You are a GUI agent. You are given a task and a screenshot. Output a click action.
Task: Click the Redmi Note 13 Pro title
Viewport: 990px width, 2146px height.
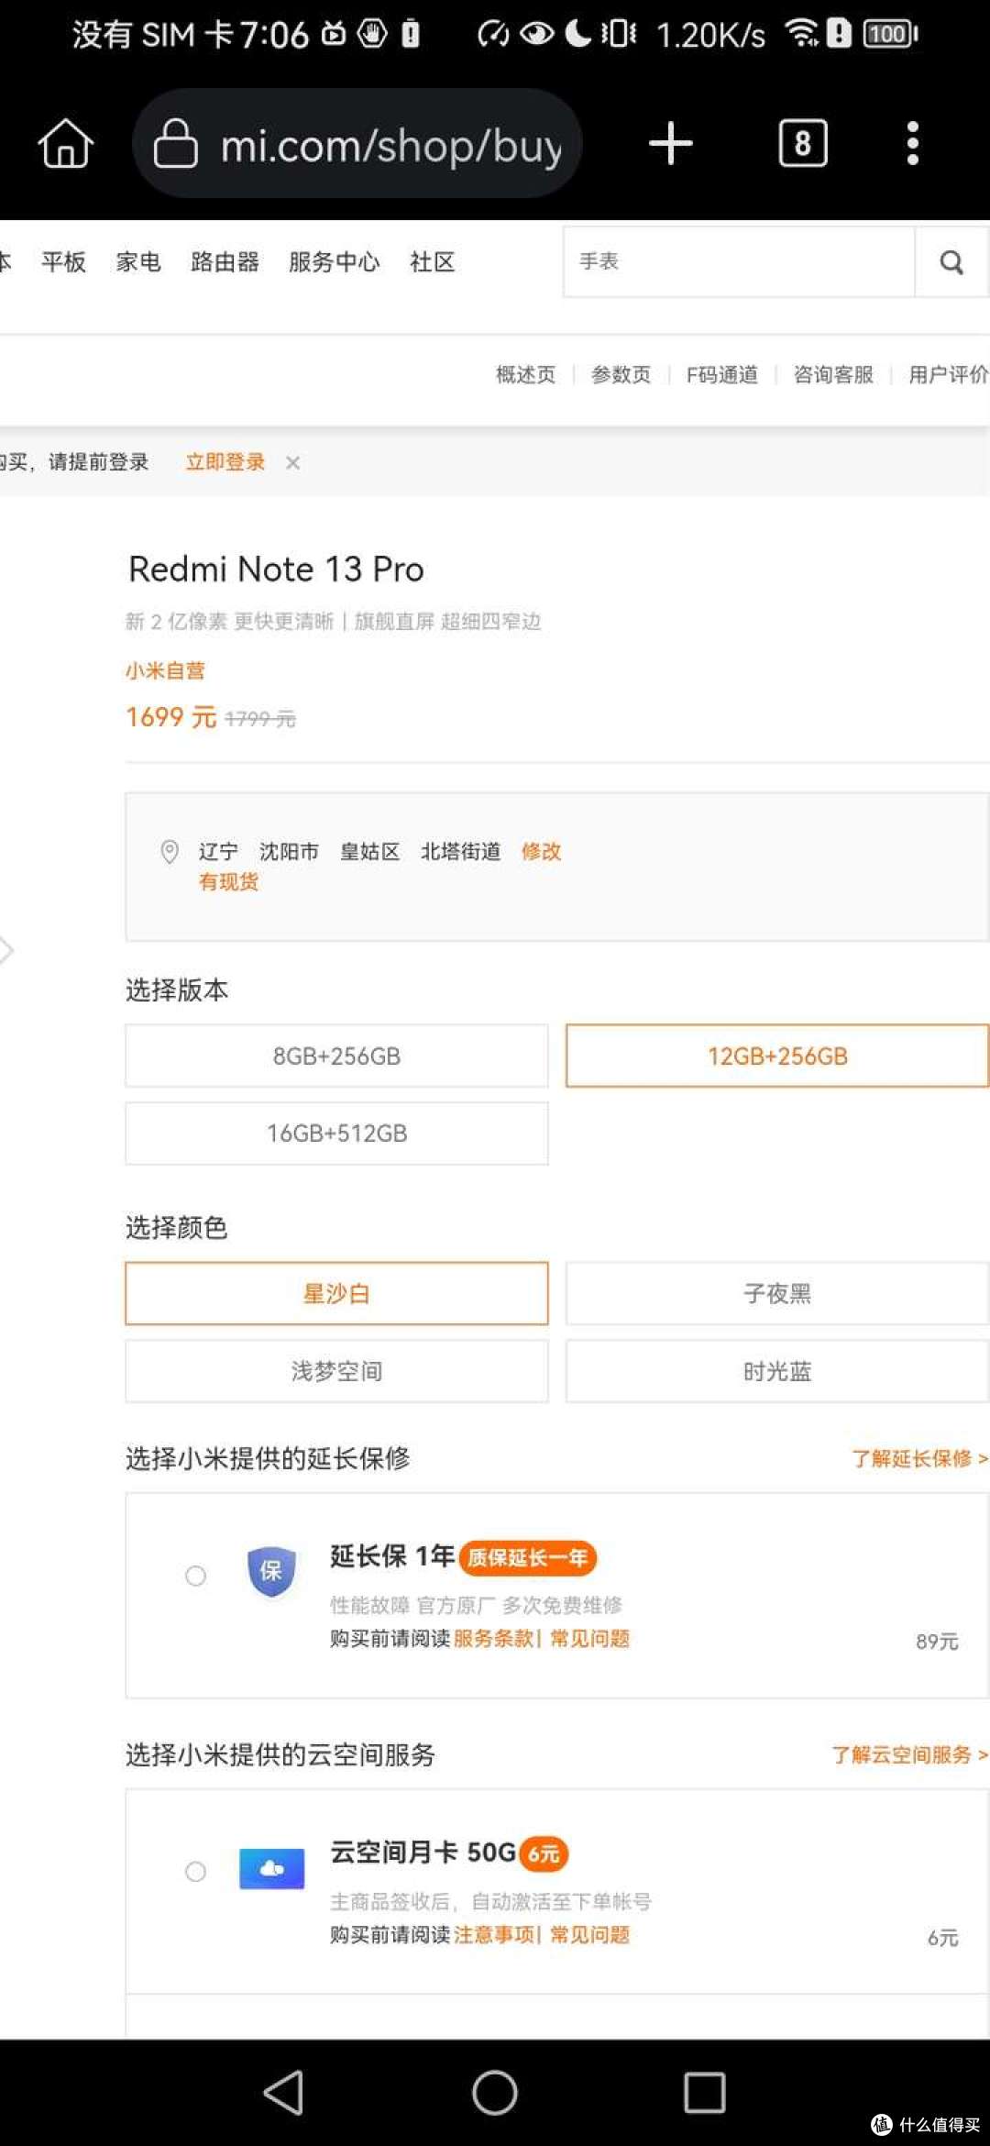point(276,569)
